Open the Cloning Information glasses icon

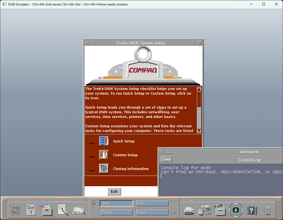point(104,169)
